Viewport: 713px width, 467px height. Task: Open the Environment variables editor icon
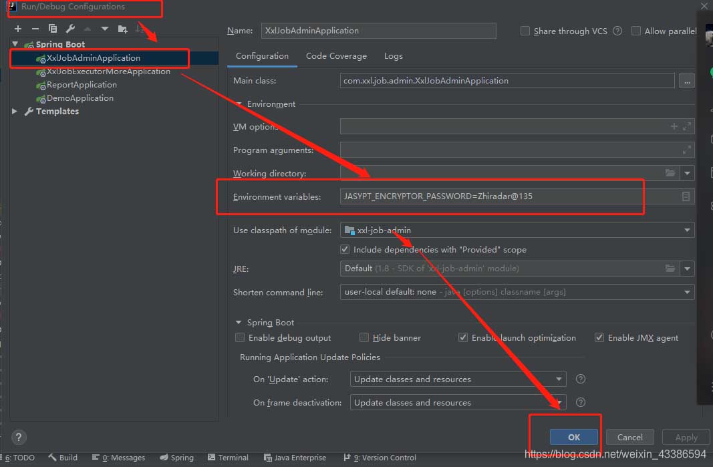coord(686,196)
